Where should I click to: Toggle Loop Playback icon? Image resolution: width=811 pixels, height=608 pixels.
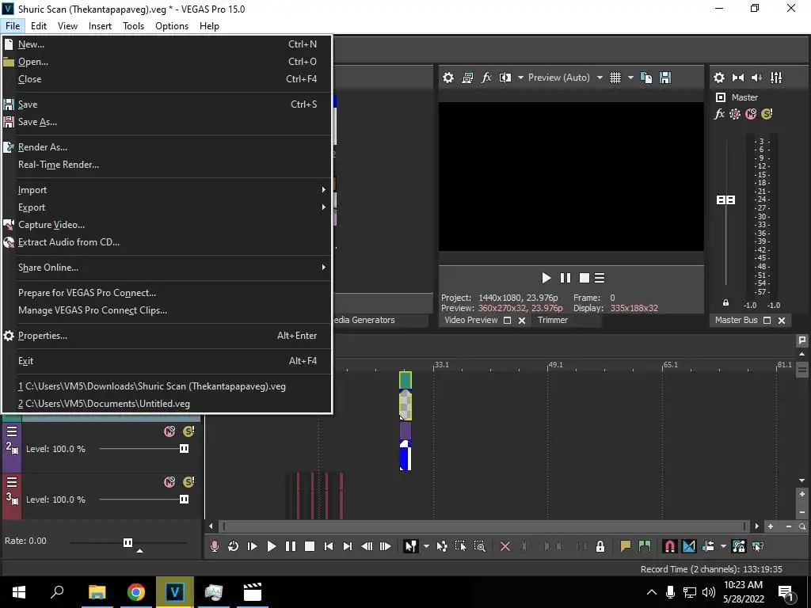pos(234,546)
